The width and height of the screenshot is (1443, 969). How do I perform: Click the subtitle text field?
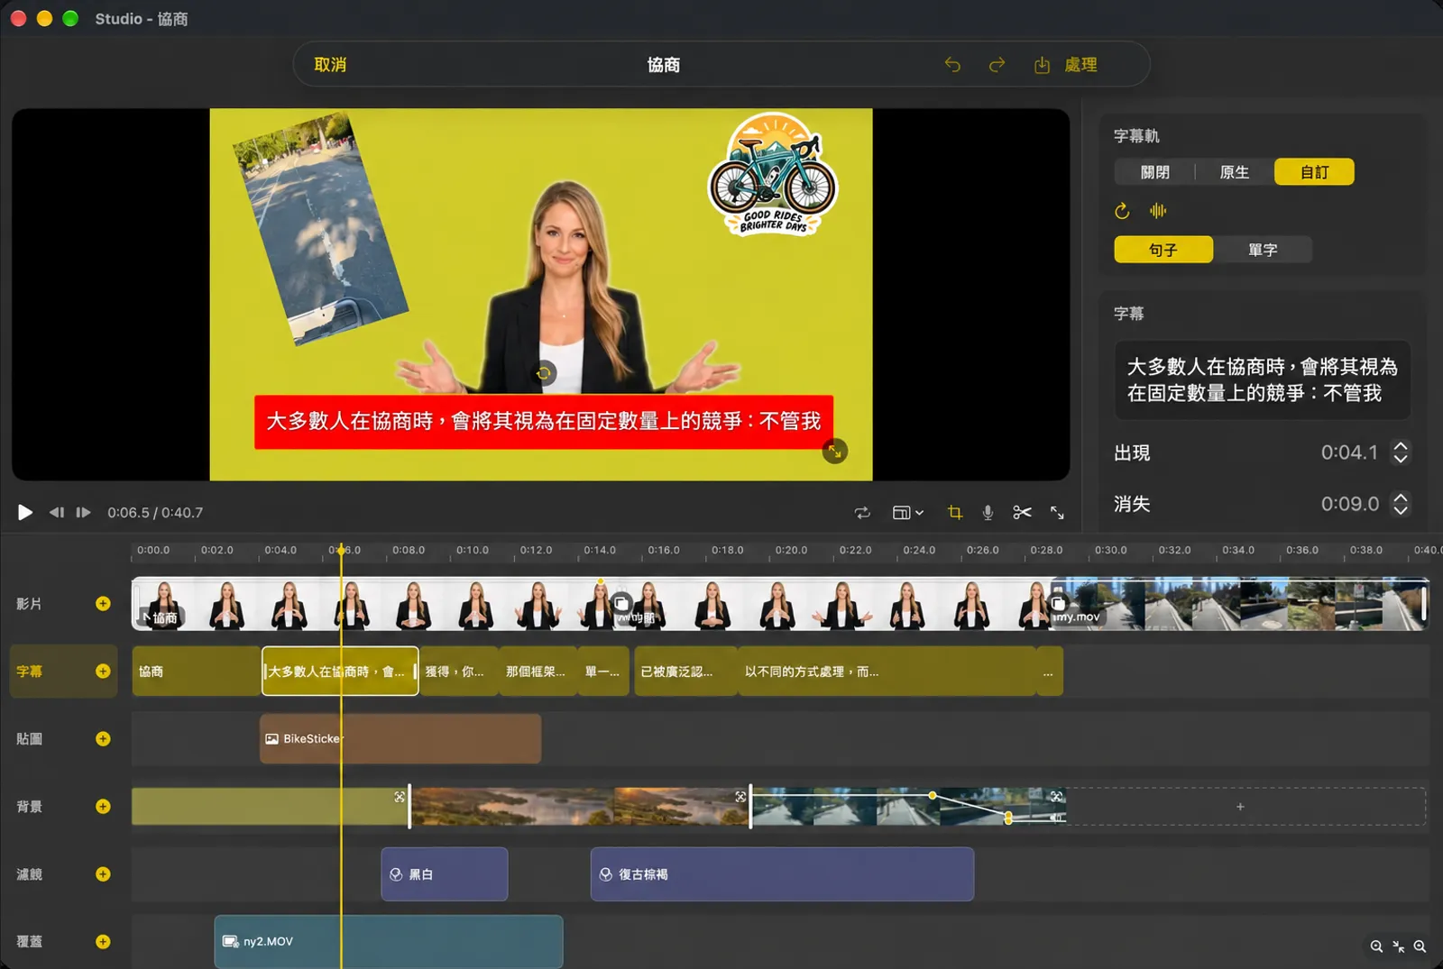(1262, 379)
